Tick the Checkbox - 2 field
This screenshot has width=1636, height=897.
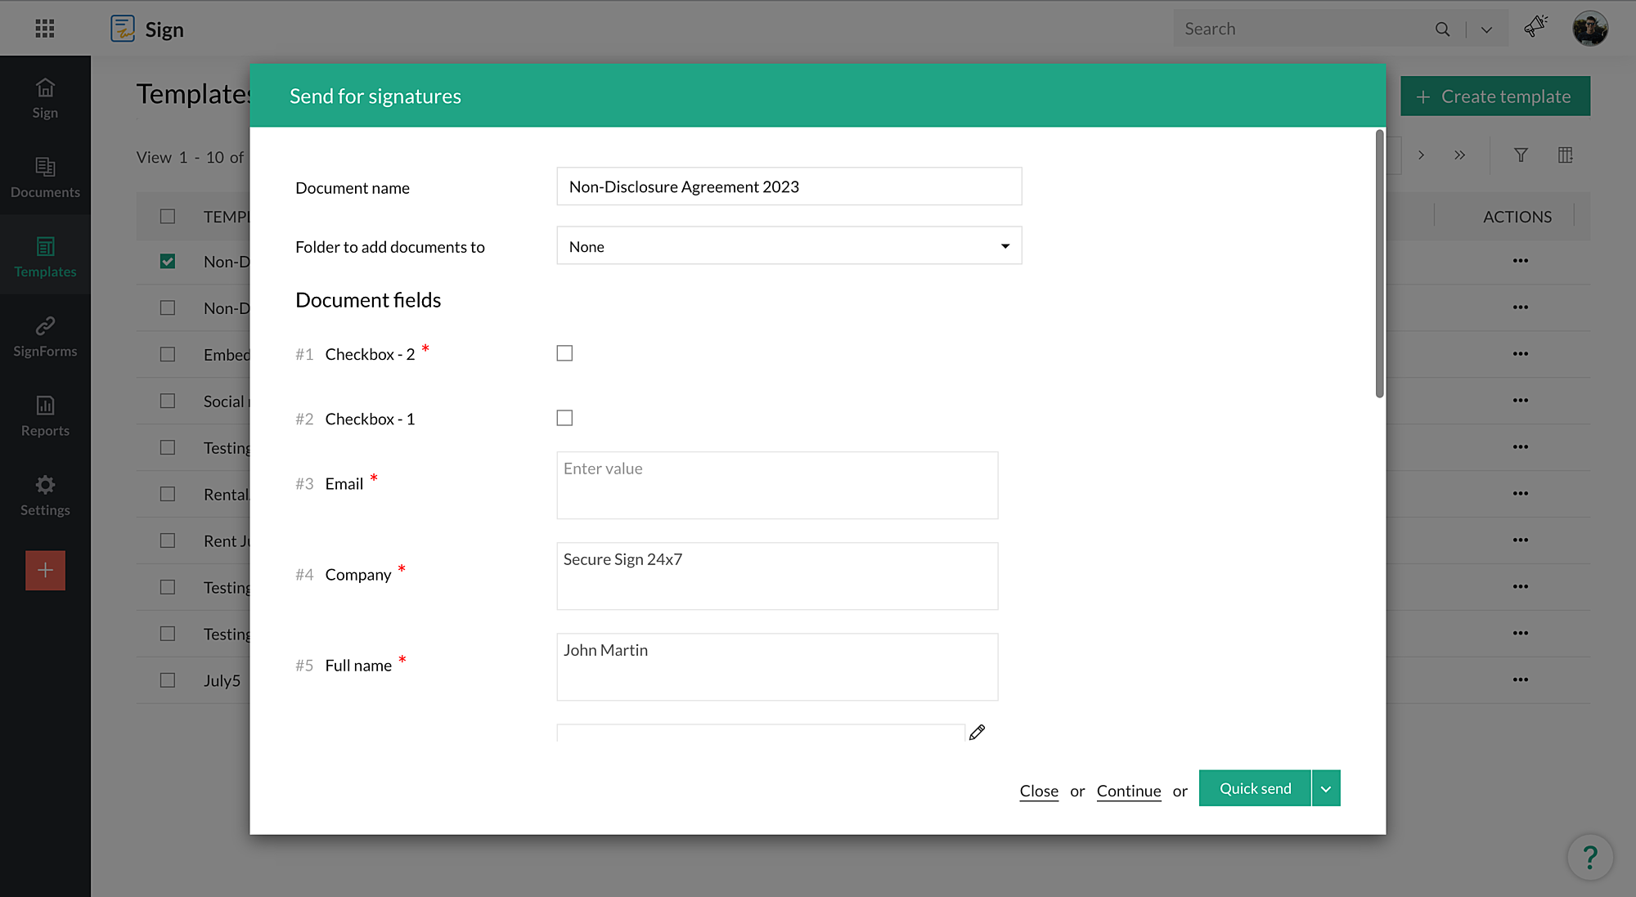[x=564, y=353]
